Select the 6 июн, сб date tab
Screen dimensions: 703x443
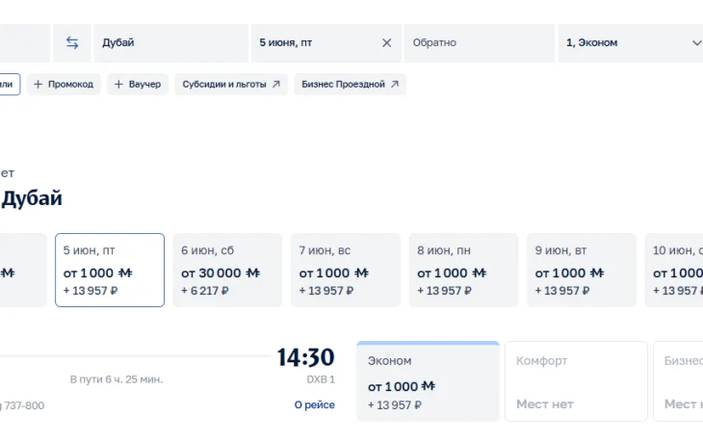pos(228,270)
